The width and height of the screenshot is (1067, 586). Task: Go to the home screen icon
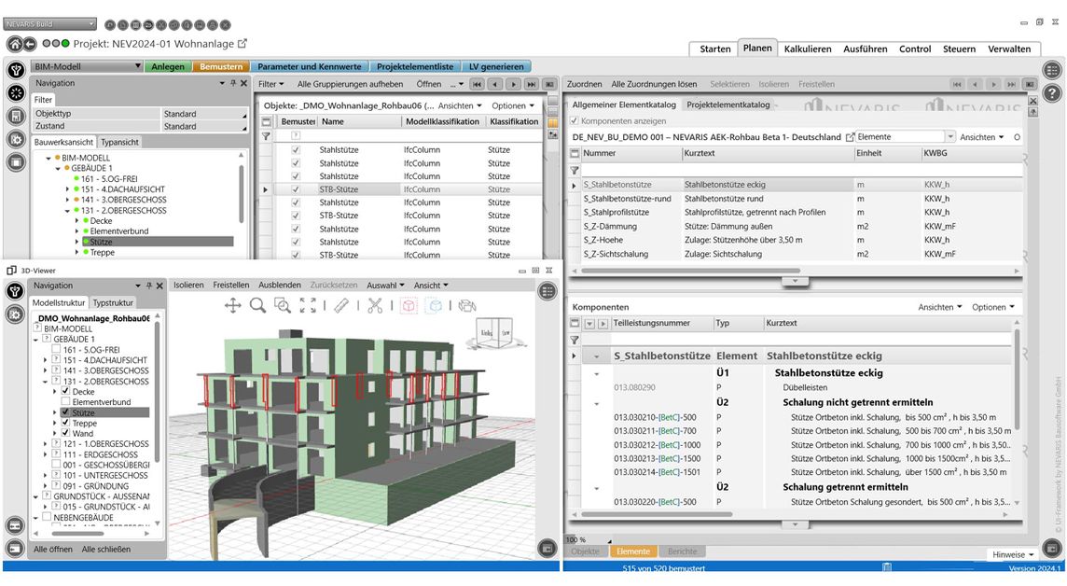(x=14, y=44)
